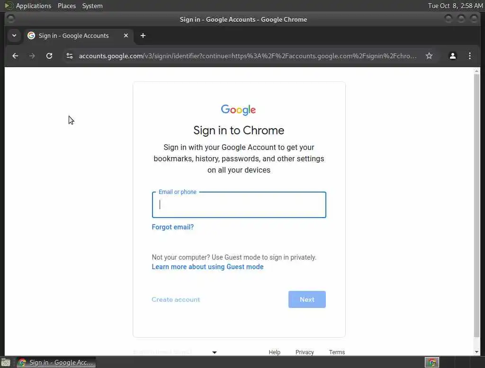This screenshot has height=368, width=485.
Task: Click the Chrome workspace switcher thumbnail
Action: click(x=432, y=362)
